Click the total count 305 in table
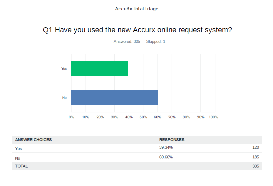Viewport: 273px width, 186px height. click(x=255, y=166)
